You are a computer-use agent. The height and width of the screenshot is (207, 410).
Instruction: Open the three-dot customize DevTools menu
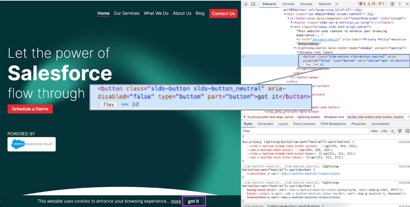point(399,4)
